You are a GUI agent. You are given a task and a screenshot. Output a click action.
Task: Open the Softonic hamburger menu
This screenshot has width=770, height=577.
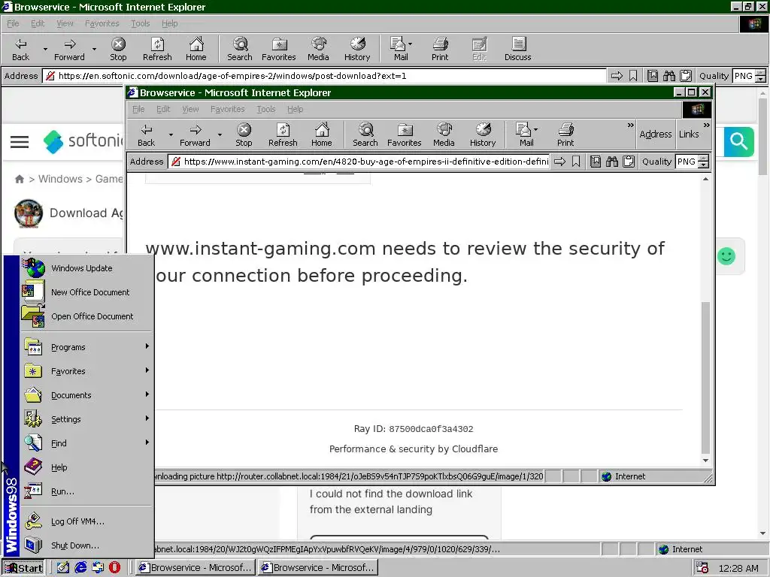20,142
